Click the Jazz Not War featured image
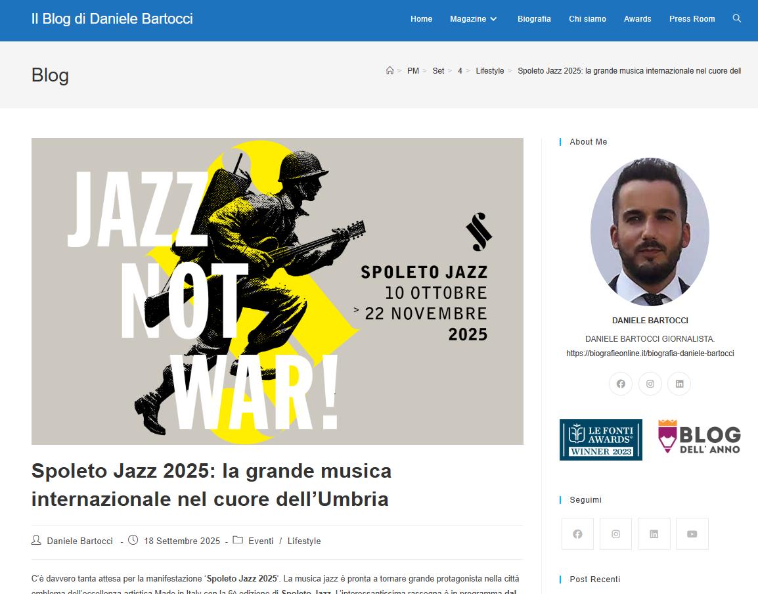Screen dimensions: 758x594 tap(277, 291)
